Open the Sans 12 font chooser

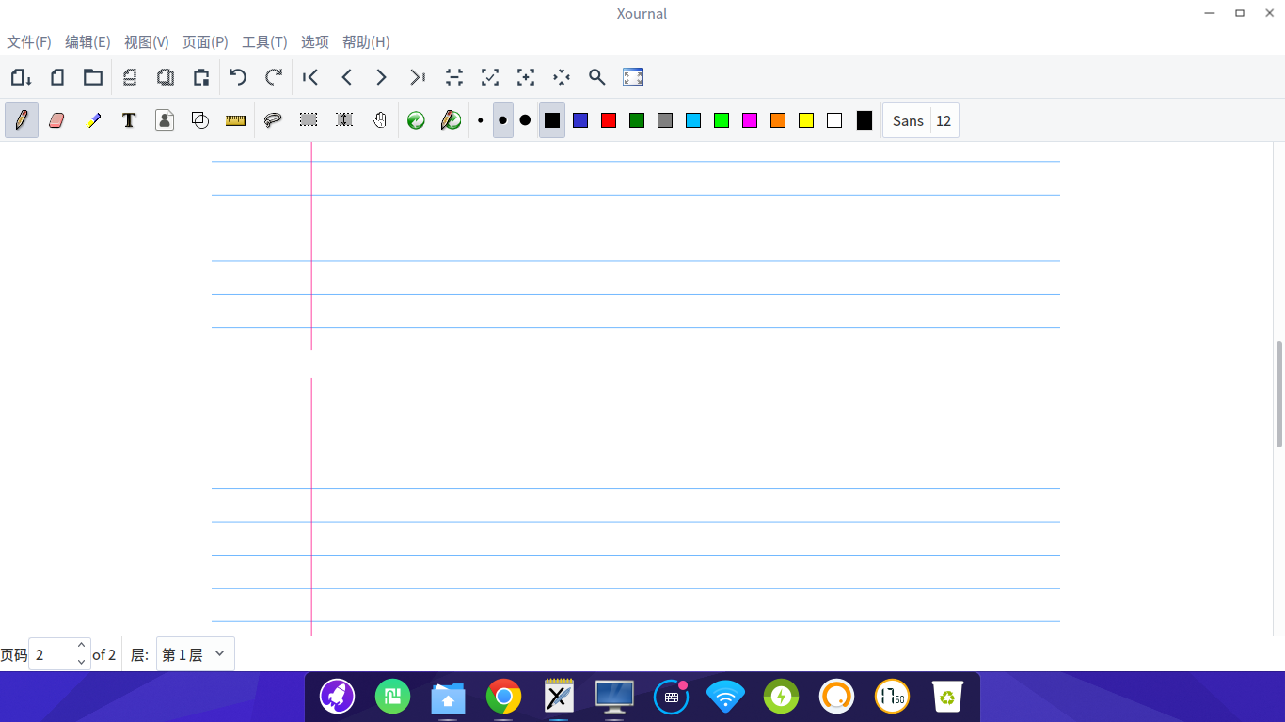921,120
